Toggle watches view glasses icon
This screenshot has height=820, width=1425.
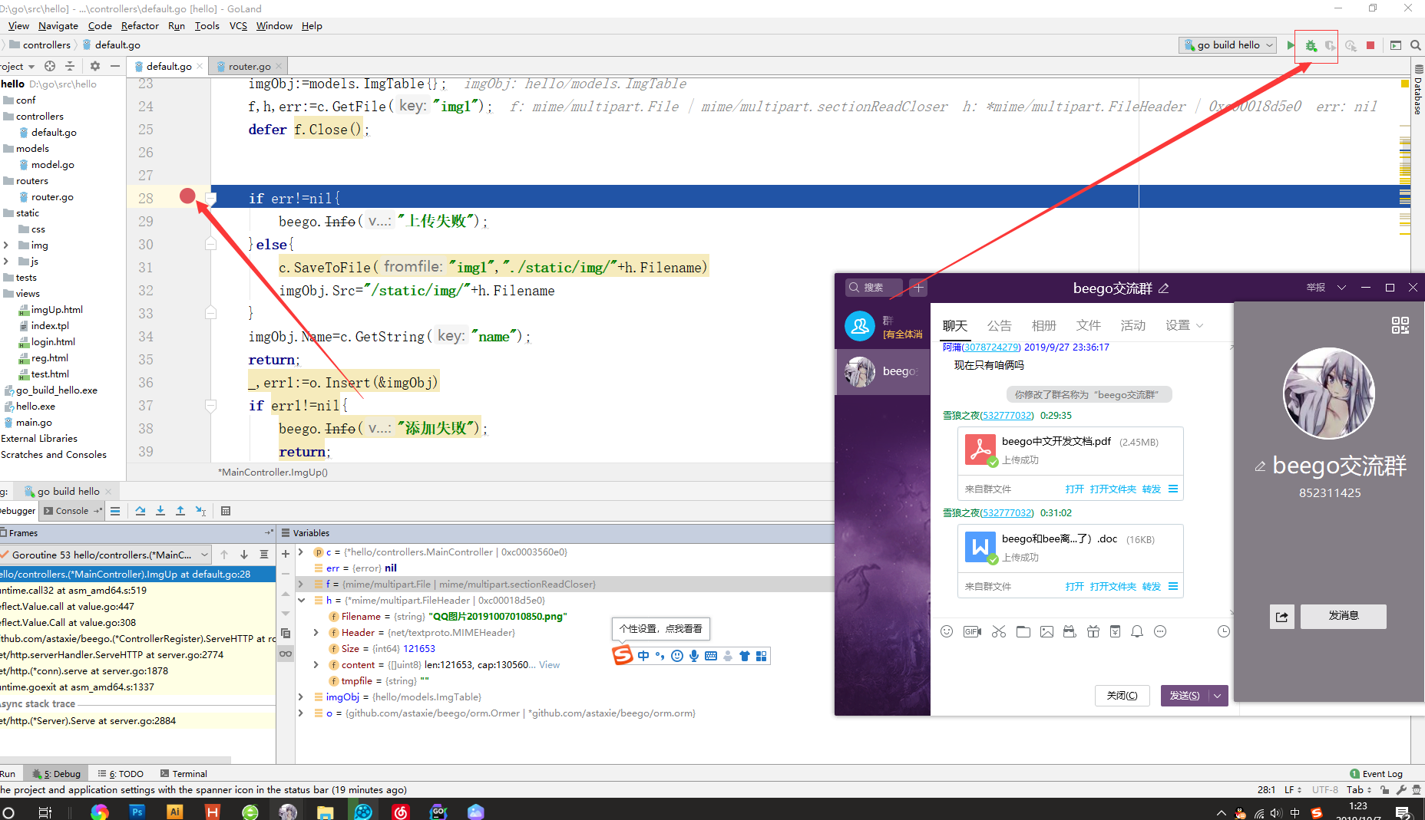pos(286,654)
